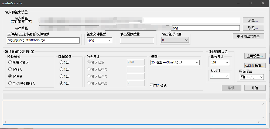This screenshot has width=270, height=129.
Task: Click the 开始 button
Action: (x=255, y=88)
